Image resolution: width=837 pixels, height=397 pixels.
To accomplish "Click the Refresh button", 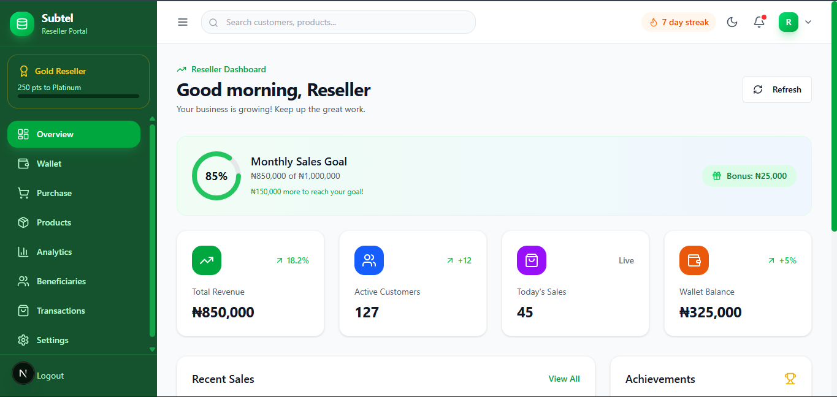I will tap(777, 89).
